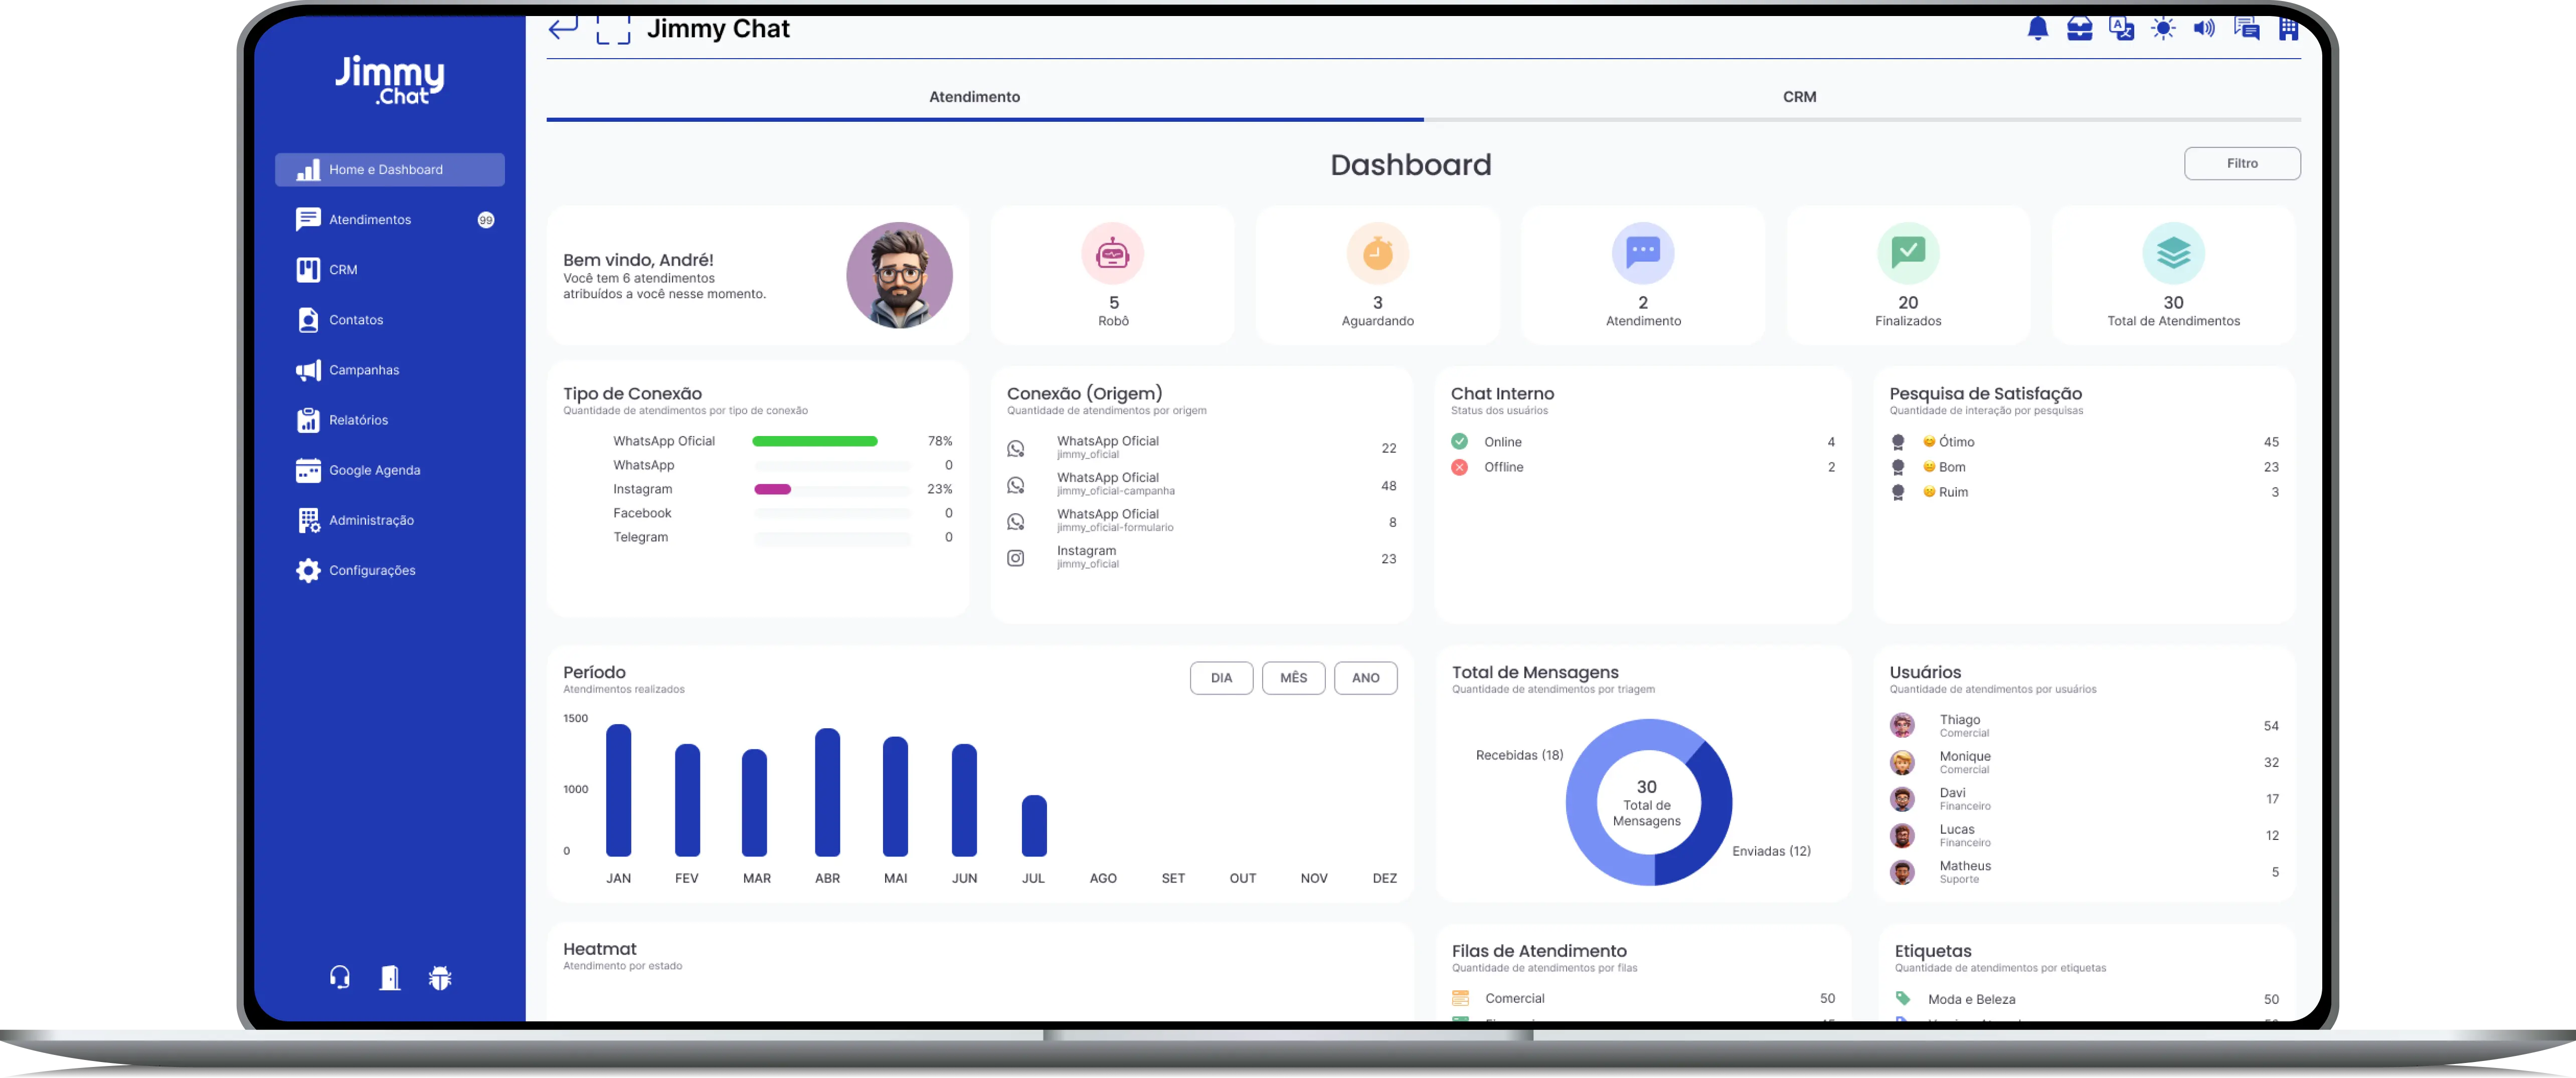Screen dimensions: 2576x1078
Task: Click the WhatsApp Oficial progress bar
Action: coord(816,441)
